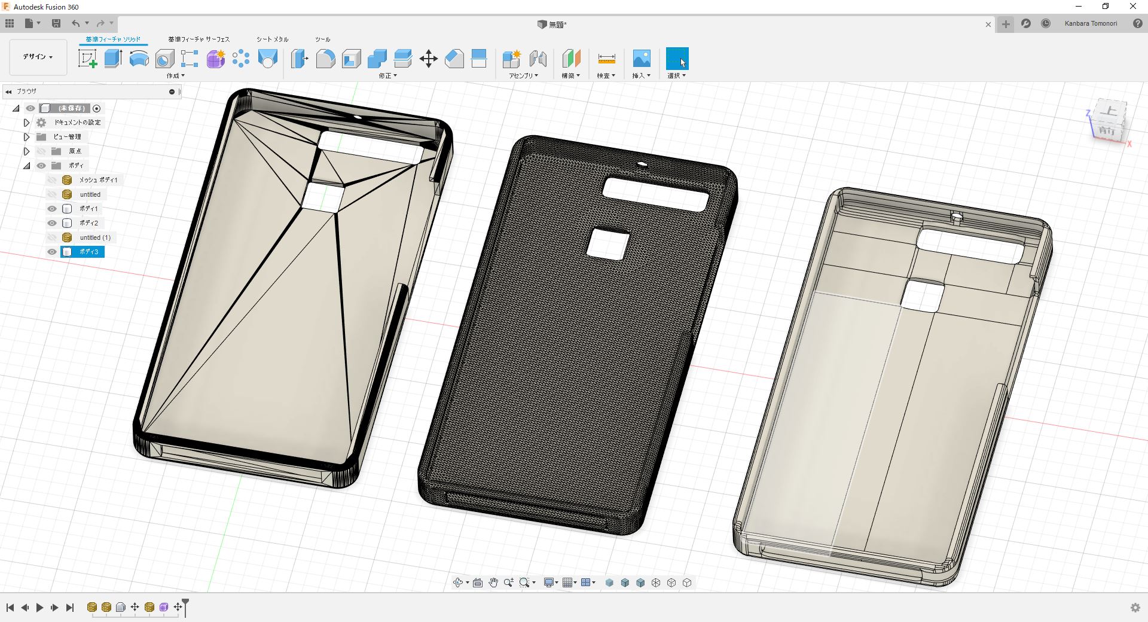
Task: Open the 構築 dropdown menu
Action: tap(571, 76)
